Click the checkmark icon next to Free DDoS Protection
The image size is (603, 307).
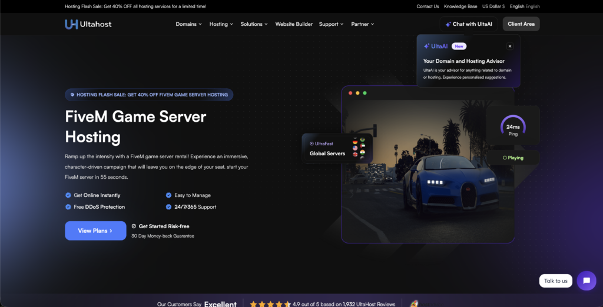(68, 206)
